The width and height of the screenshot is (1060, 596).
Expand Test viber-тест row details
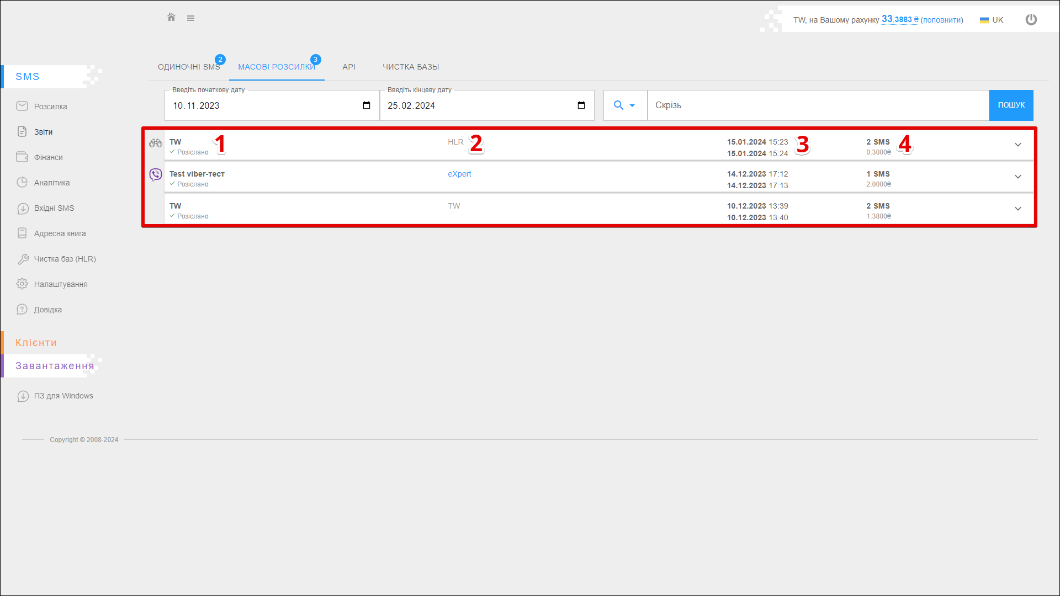pos(1017,177)
